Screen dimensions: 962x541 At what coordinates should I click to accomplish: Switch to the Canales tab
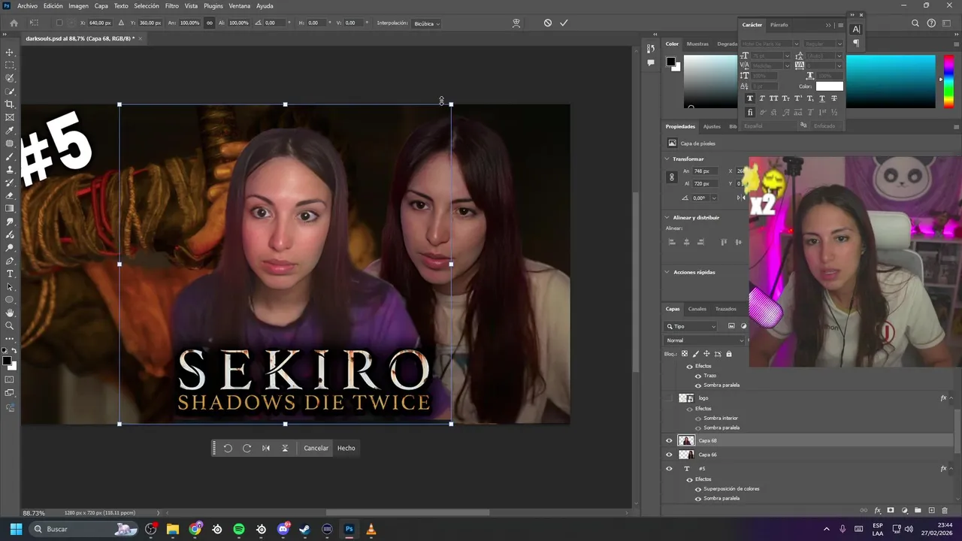point(697,309)
